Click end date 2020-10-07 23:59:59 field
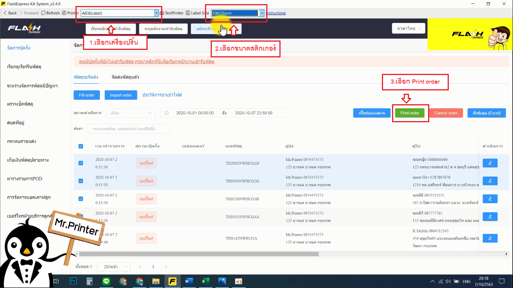This screenshot has width=513, height=288. pos(253,113)
